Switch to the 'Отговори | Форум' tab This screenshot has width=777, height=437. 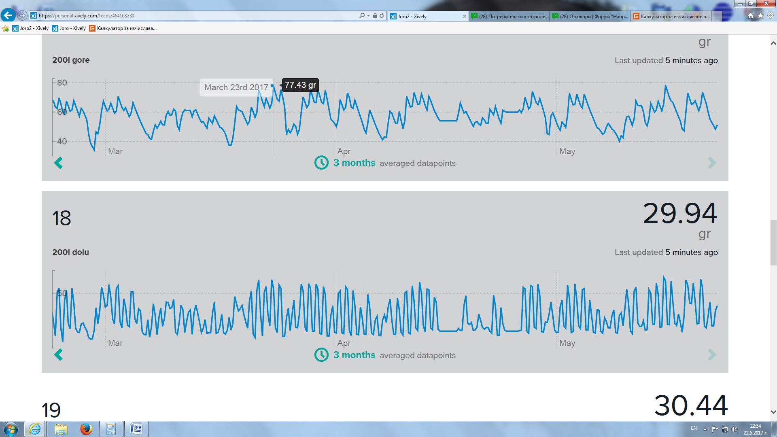click(591, 16)
